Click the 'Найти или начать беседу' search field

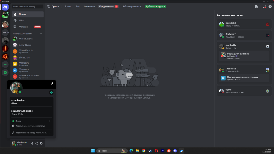27,7
